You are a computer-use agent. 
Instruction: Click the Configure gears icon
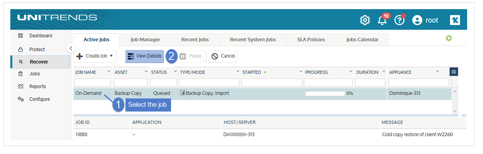tap(21, 99)
